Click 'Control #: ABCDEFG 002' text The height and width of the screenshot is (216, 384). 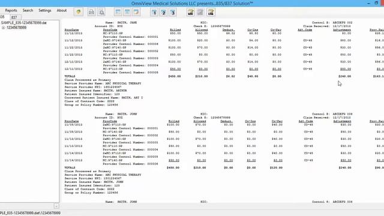pyautogui.click(x=332, y=23)
